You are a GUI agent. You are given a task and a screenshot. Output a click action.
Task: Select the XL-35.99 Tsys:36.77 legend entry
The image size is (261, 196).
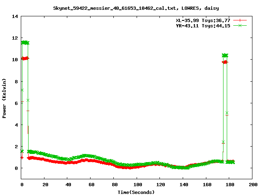point(203,20)
